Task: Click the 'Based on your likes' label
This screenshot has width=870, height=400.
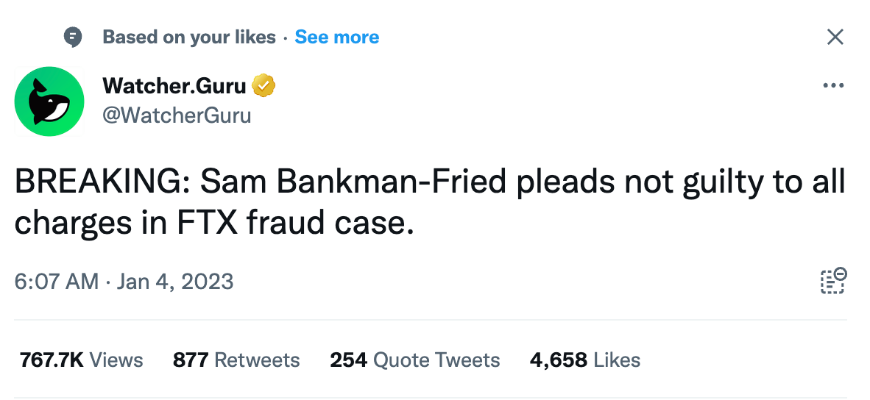Action: click(x=189, y=37)
